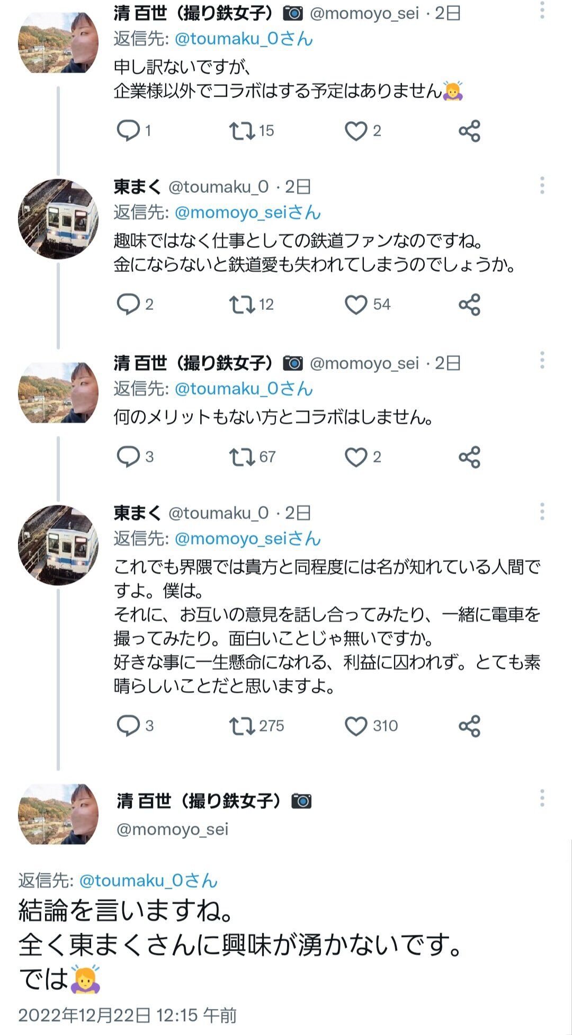
Task: Open @toumaku_0 mention link in the main tweet
Action: [148, 880]
